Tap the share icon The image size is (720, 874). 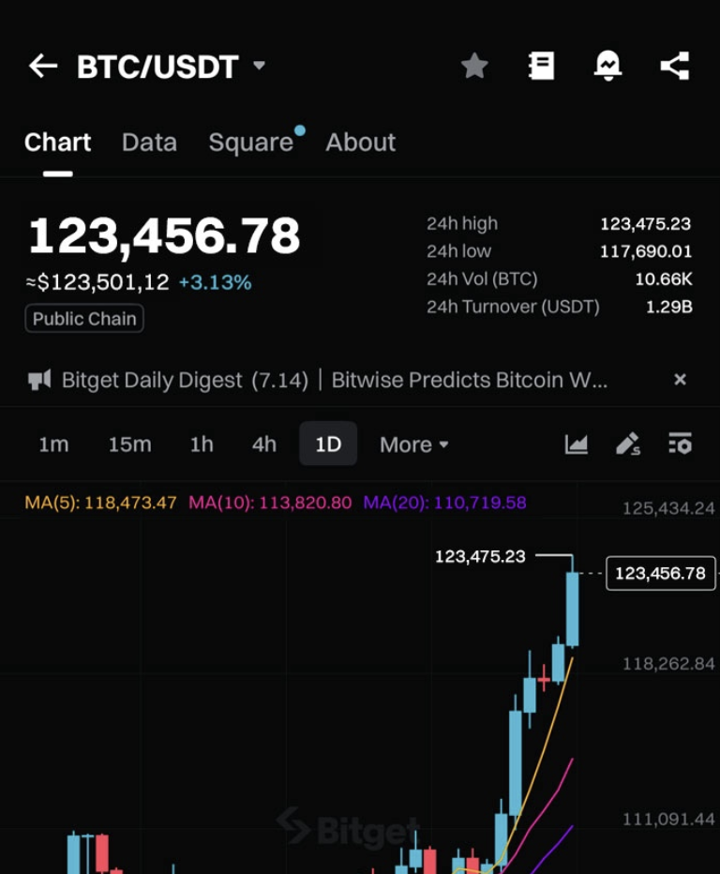coord(674,66)
